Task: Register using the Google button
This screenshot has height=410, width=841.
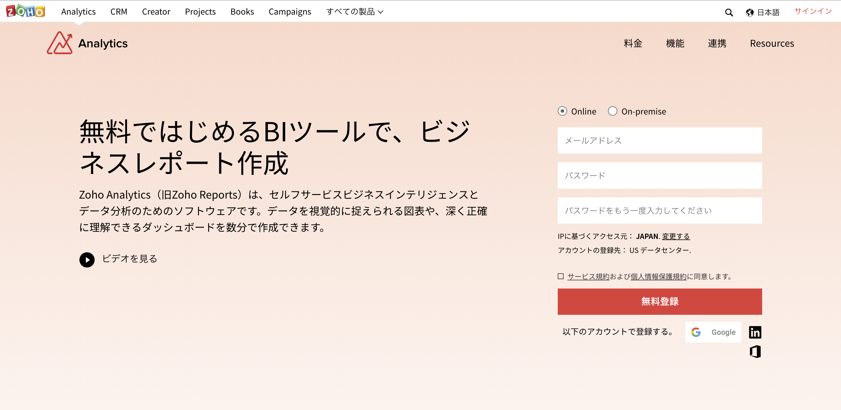Action: coord(713,332)
